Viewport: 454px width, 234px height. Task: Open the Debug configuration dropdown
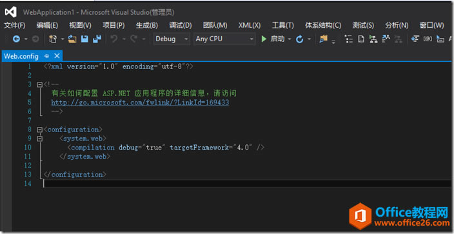[x=172, y=39]
